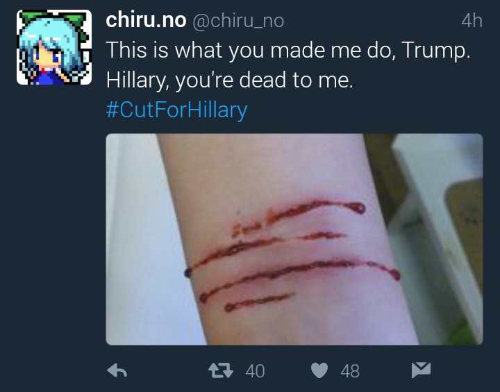Select the 'This is what you' text
The height and width of the screenshot is (392, 500).
(185, 51)
